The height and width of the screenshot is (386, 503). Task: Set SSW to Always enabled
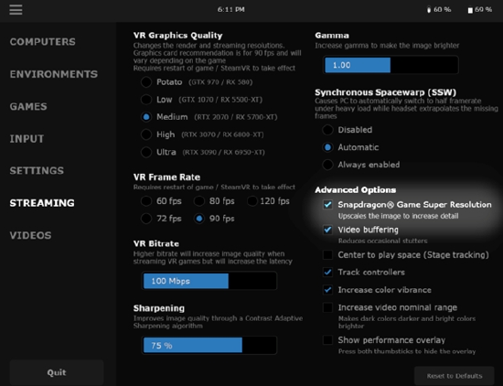point(327,165)
